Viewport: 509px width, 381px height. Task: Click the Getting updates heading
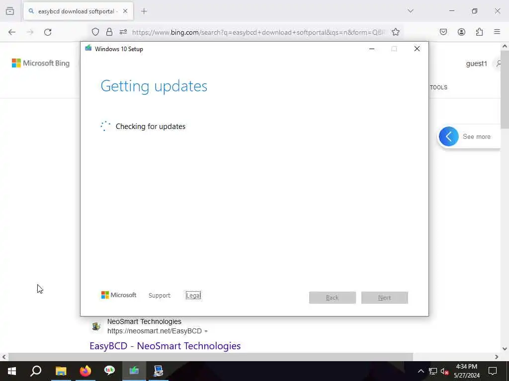(x=154, y=86)
